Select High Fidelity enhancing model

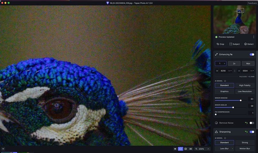pyautogui.click(x=245, y=85)
